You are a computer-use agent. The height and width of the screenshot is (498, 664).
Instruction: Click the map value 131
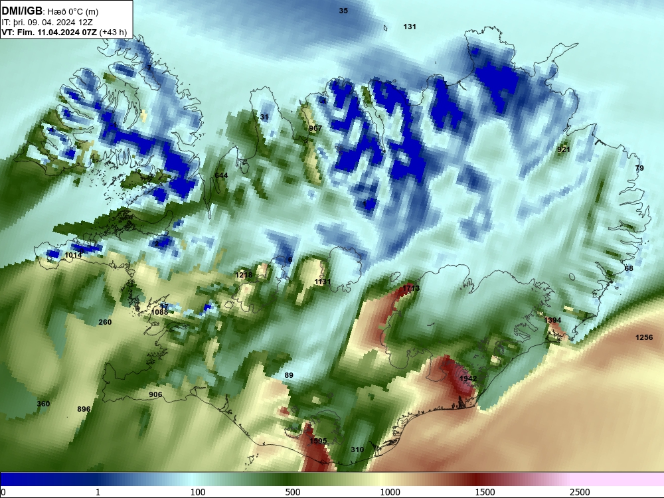pos(410,27)
